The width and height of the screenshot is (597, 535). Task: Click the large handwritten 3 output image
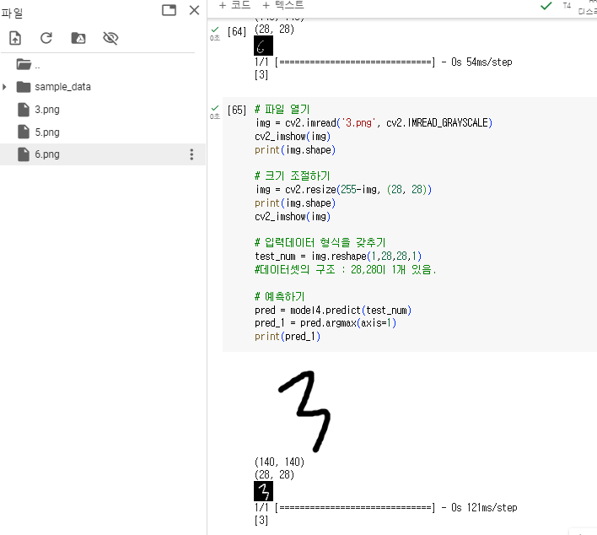click(304, 411)
